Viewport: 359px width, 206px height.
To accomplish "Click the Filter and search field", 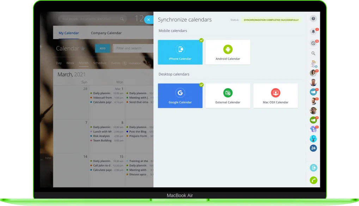I will coord(133,48).
